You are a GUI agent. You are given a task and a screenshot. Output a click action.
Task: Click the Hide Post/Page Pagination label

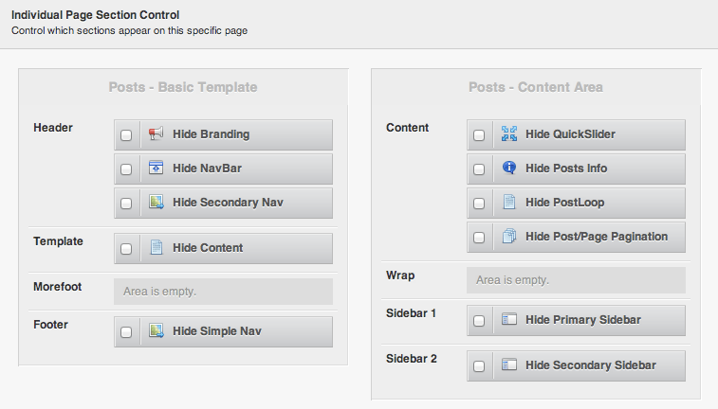tap(597, 237)
